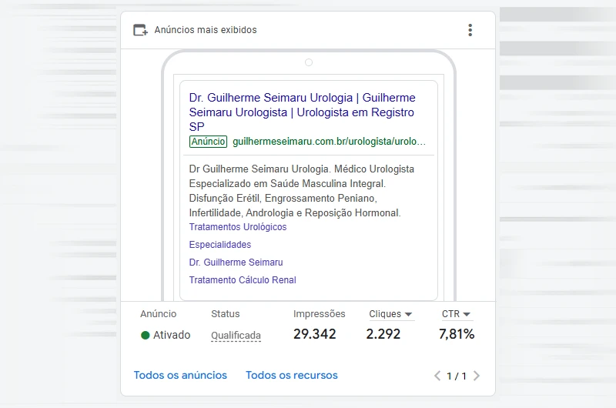The height and width of the screenshot is (408, 616).
Task: Click the ad card icon beside title
Action: [140, 30]
